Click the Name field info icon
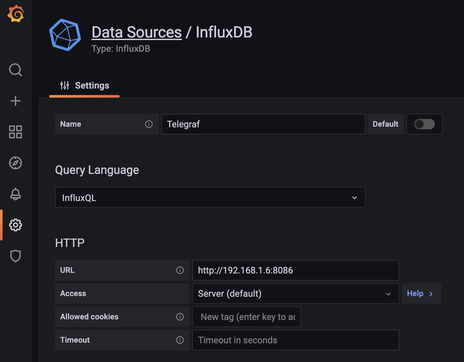Screen dimensions: 464x362 pyautogui.click(x=149, y=124)
